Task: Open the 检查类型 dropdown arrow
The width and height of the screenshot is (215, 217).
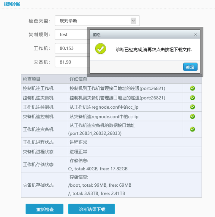Action: click(133, 21)
